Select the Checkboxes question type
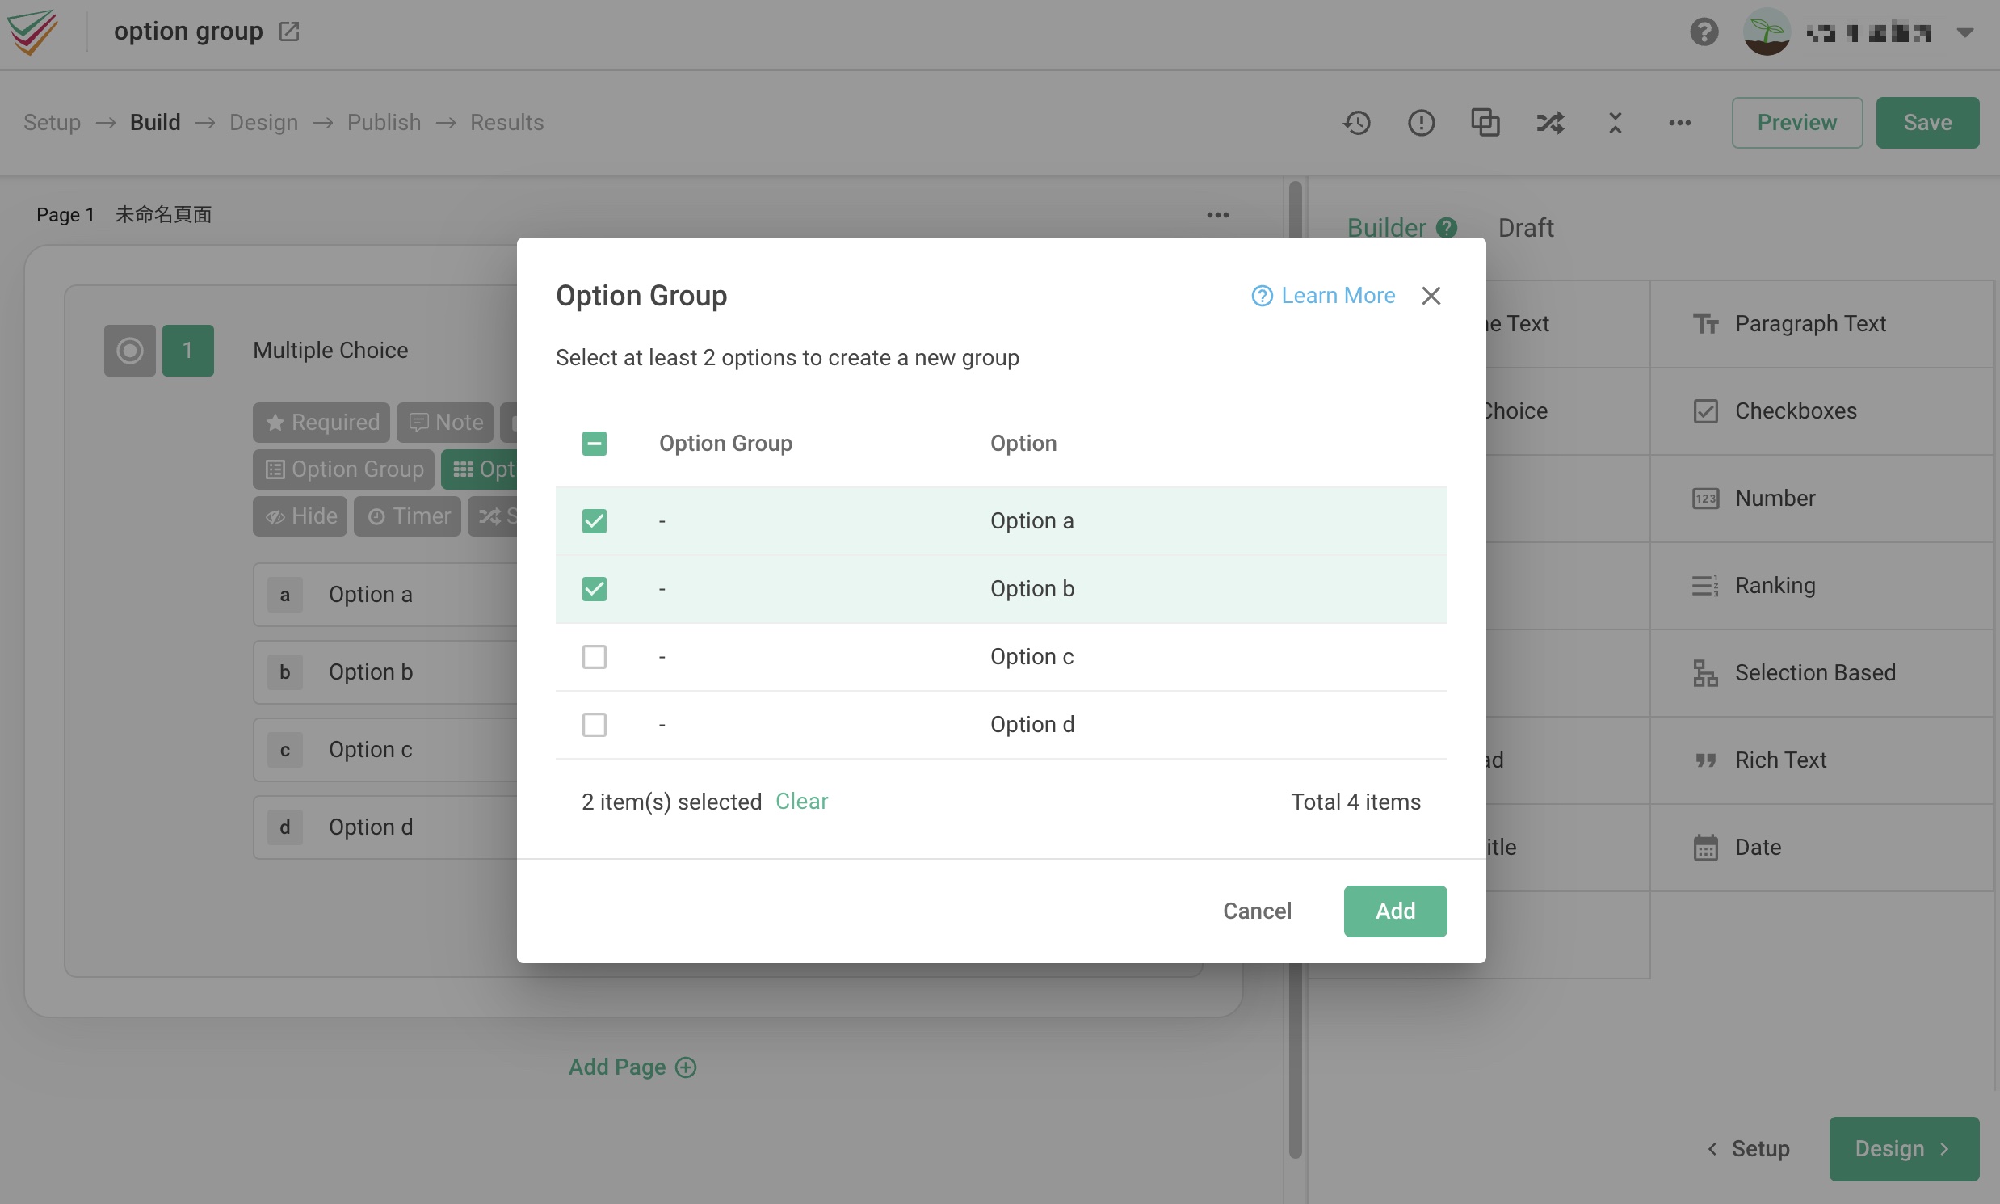 tap(1795, 410)
